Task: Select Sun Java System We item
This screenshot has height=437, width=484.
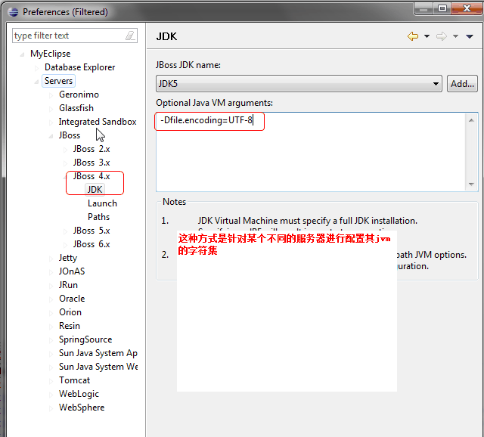Action: tap(98, 367)
